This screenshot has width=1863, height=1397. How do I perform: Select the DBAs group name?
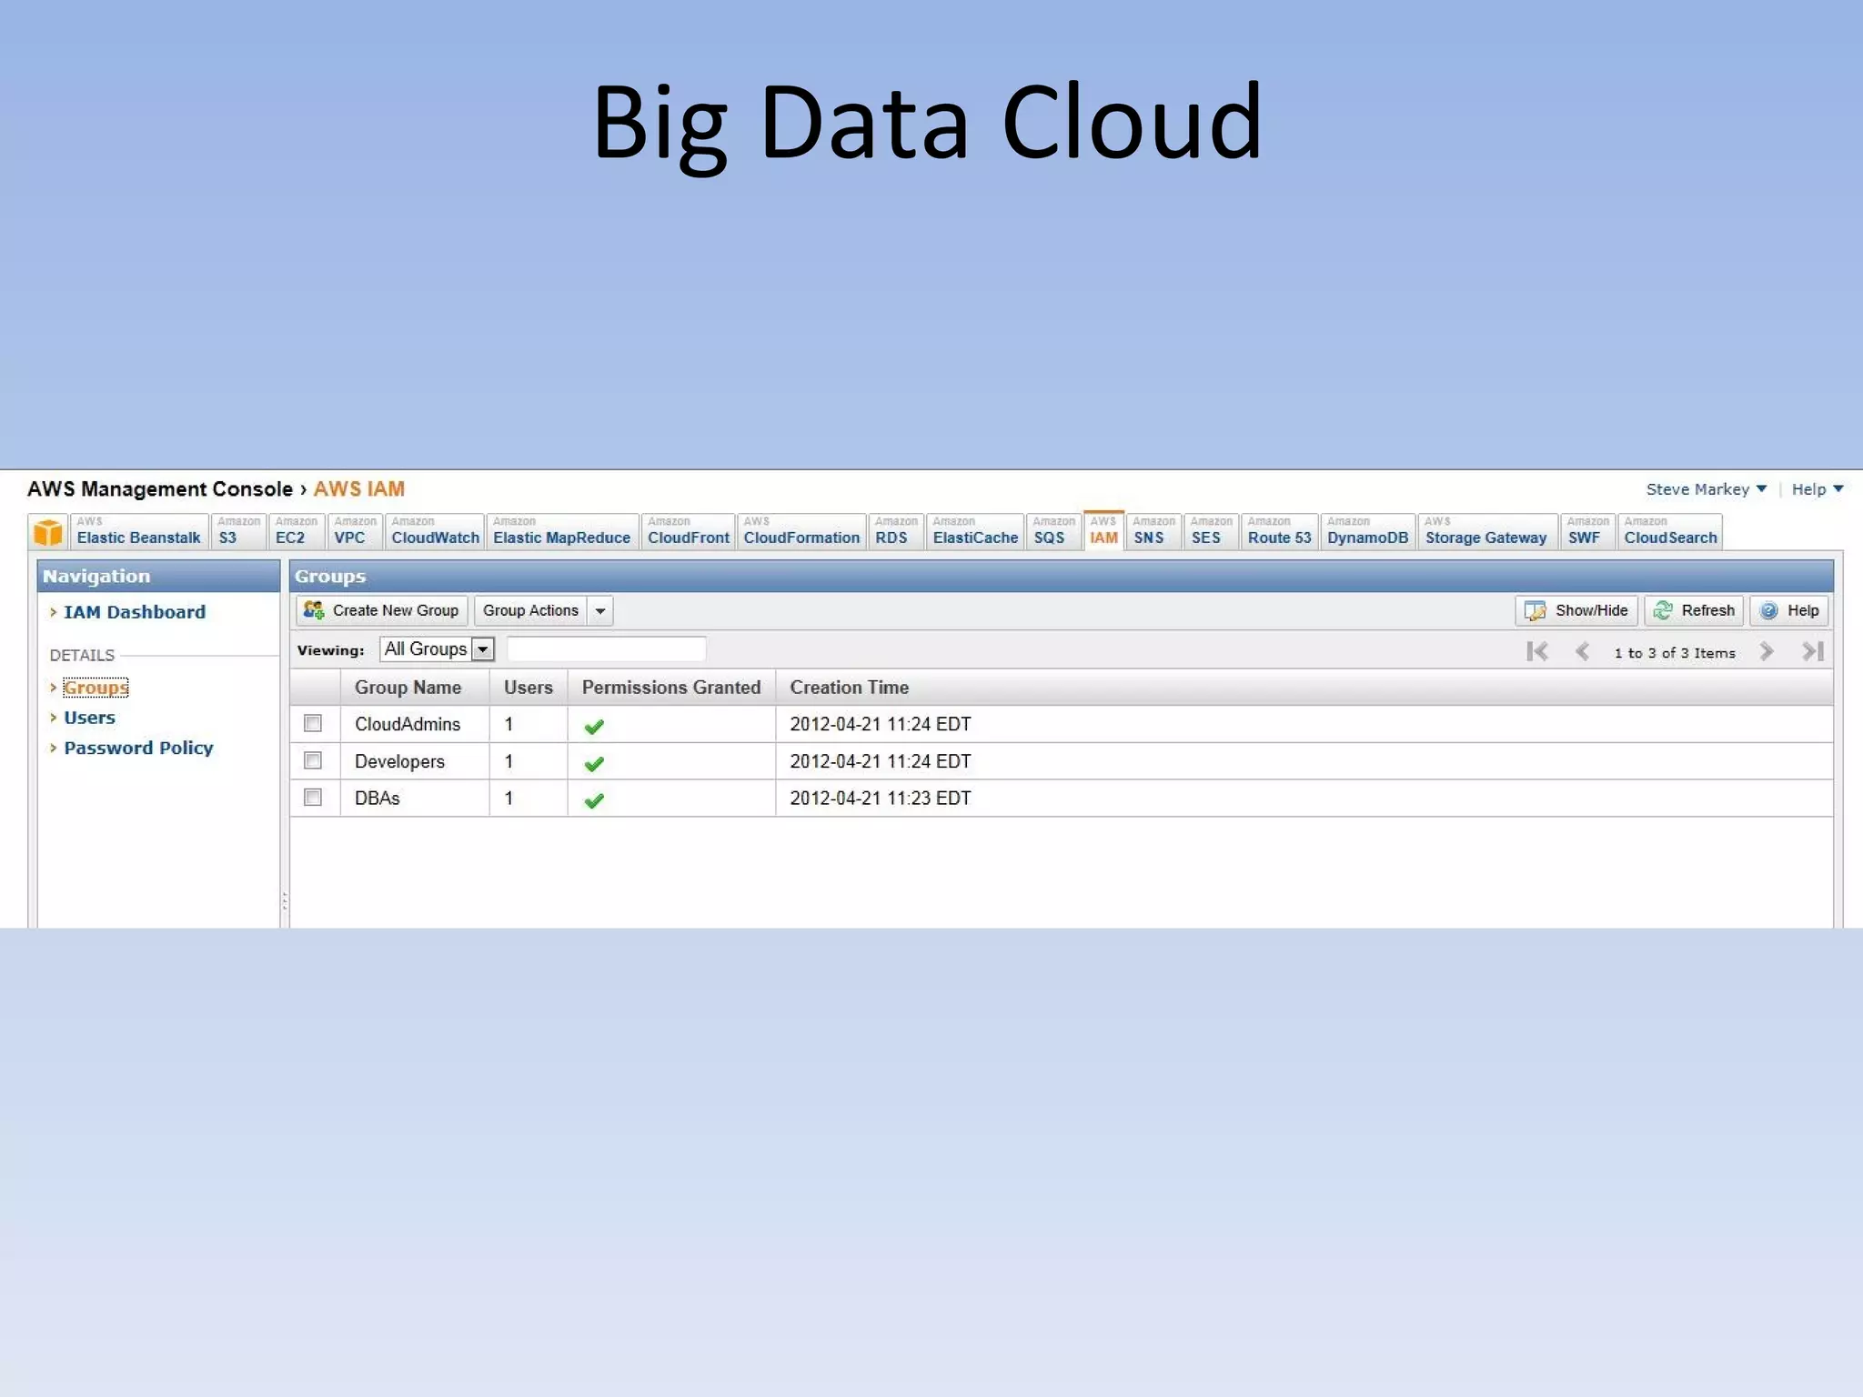pyautogui.click(x=378, y=798)
